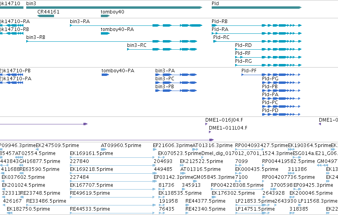Click the AT01316.5prime EST label
Viewport: 338px width, 215px height.
point(201,170)
